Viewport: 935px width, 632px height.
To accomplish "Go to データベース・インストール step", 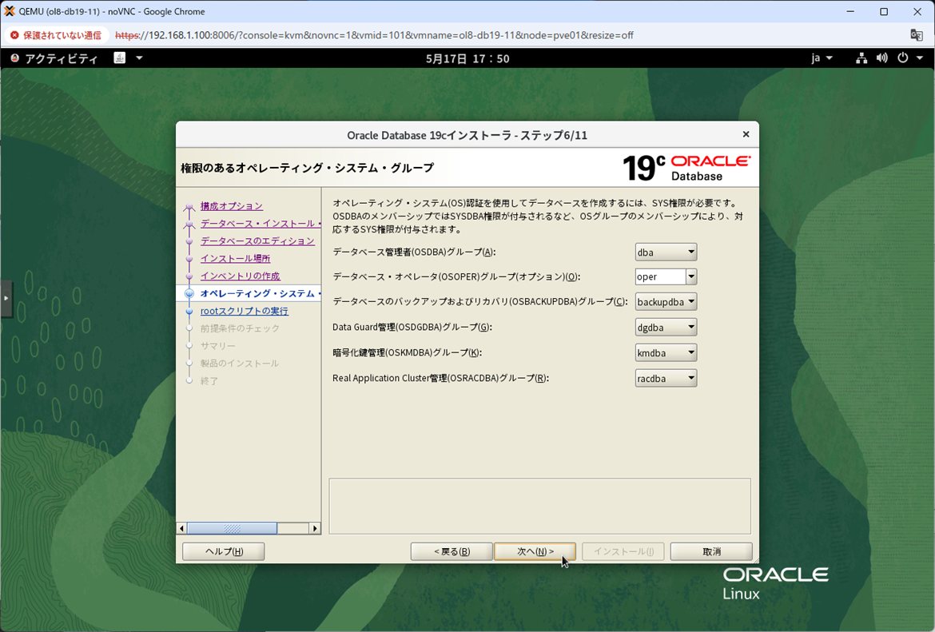I will pyautogui.click(x=261, y=223).
